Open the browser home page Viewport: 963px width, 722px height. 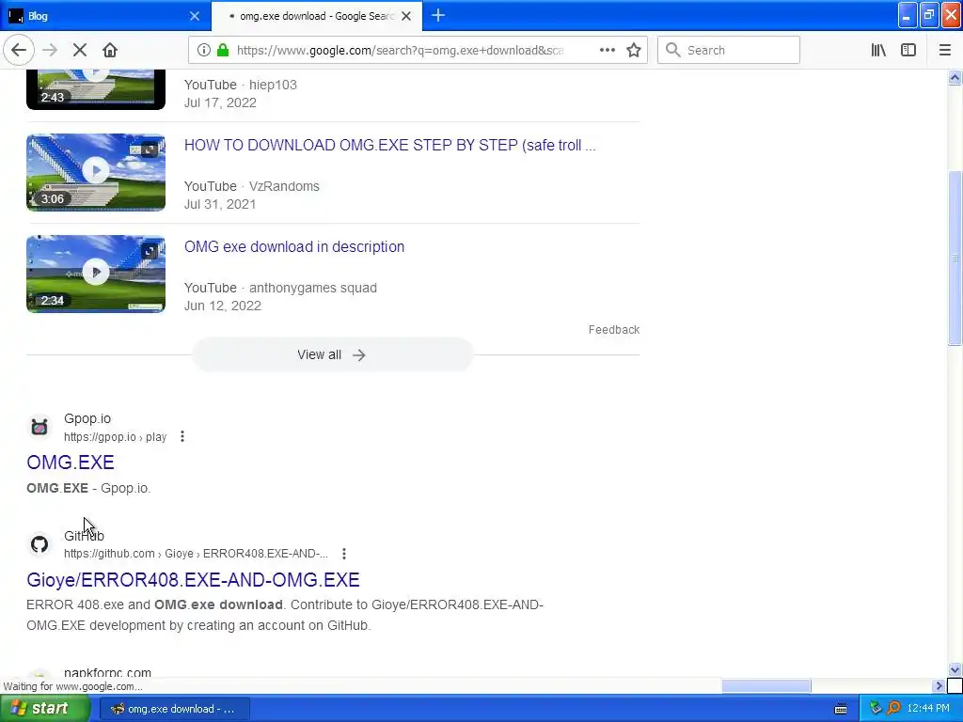click(110, 51)
